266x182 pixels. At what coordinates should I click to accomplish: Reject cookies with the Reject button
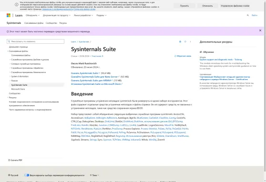click(x=207, y=6)
